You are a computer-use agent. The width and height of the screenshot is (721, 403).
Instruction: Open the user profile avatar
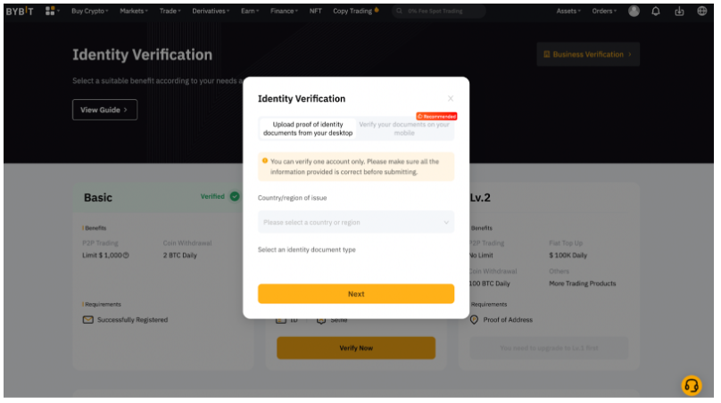[634, 11]
